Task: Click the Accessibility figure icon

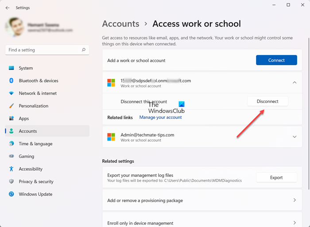Action: (12, 169)
